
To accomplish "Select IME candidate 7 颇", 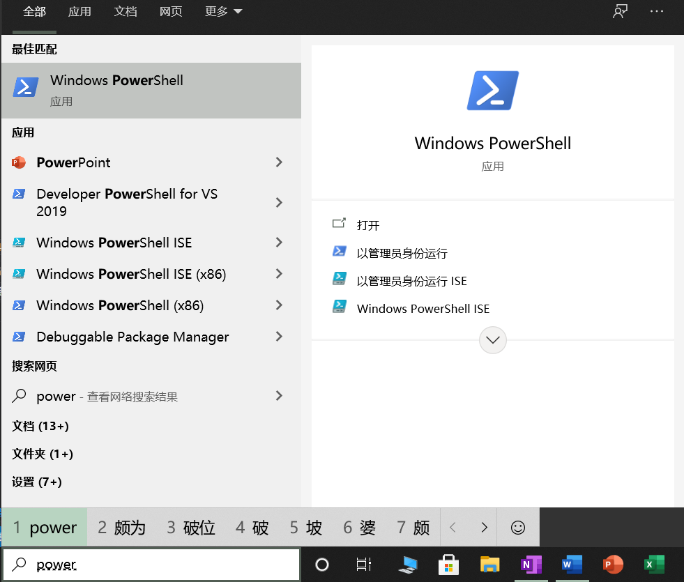I will (413, 528).
